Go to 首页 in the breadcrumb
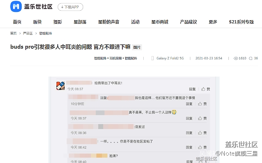 coord(14,33)
